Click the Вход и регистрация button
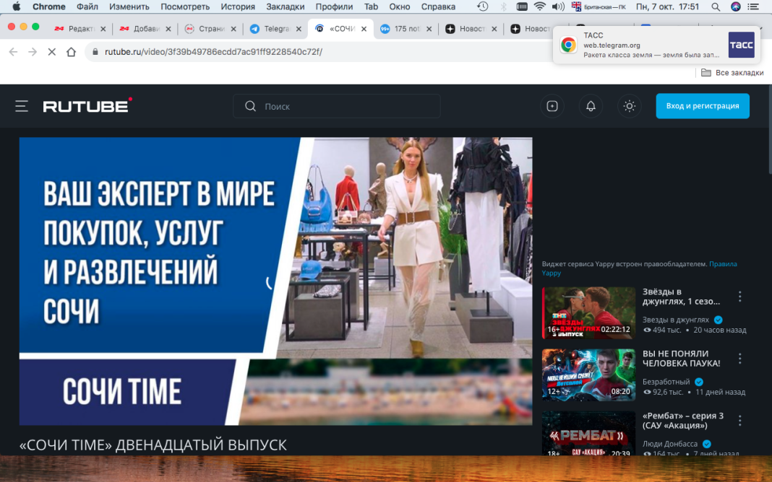Screen dimensions: 772x482 pyautogui.click(x=702, y=105)
